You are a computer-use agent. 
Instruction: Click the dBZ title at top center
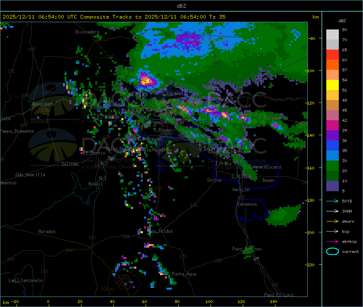181,6
